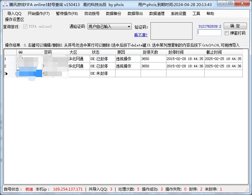
Task: Select highlighted QQ cell in row 3
Action: [x=29, y=73]
